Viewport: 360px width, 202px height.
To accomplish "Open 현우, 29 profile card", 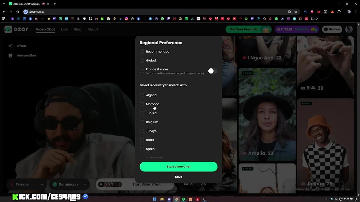I will coord(325,66).
